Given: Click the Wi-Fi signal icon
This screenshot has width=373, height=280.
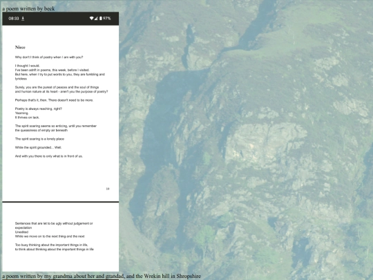Looking at the screenshot, I should pyautogui.click(x=91, y=19).
